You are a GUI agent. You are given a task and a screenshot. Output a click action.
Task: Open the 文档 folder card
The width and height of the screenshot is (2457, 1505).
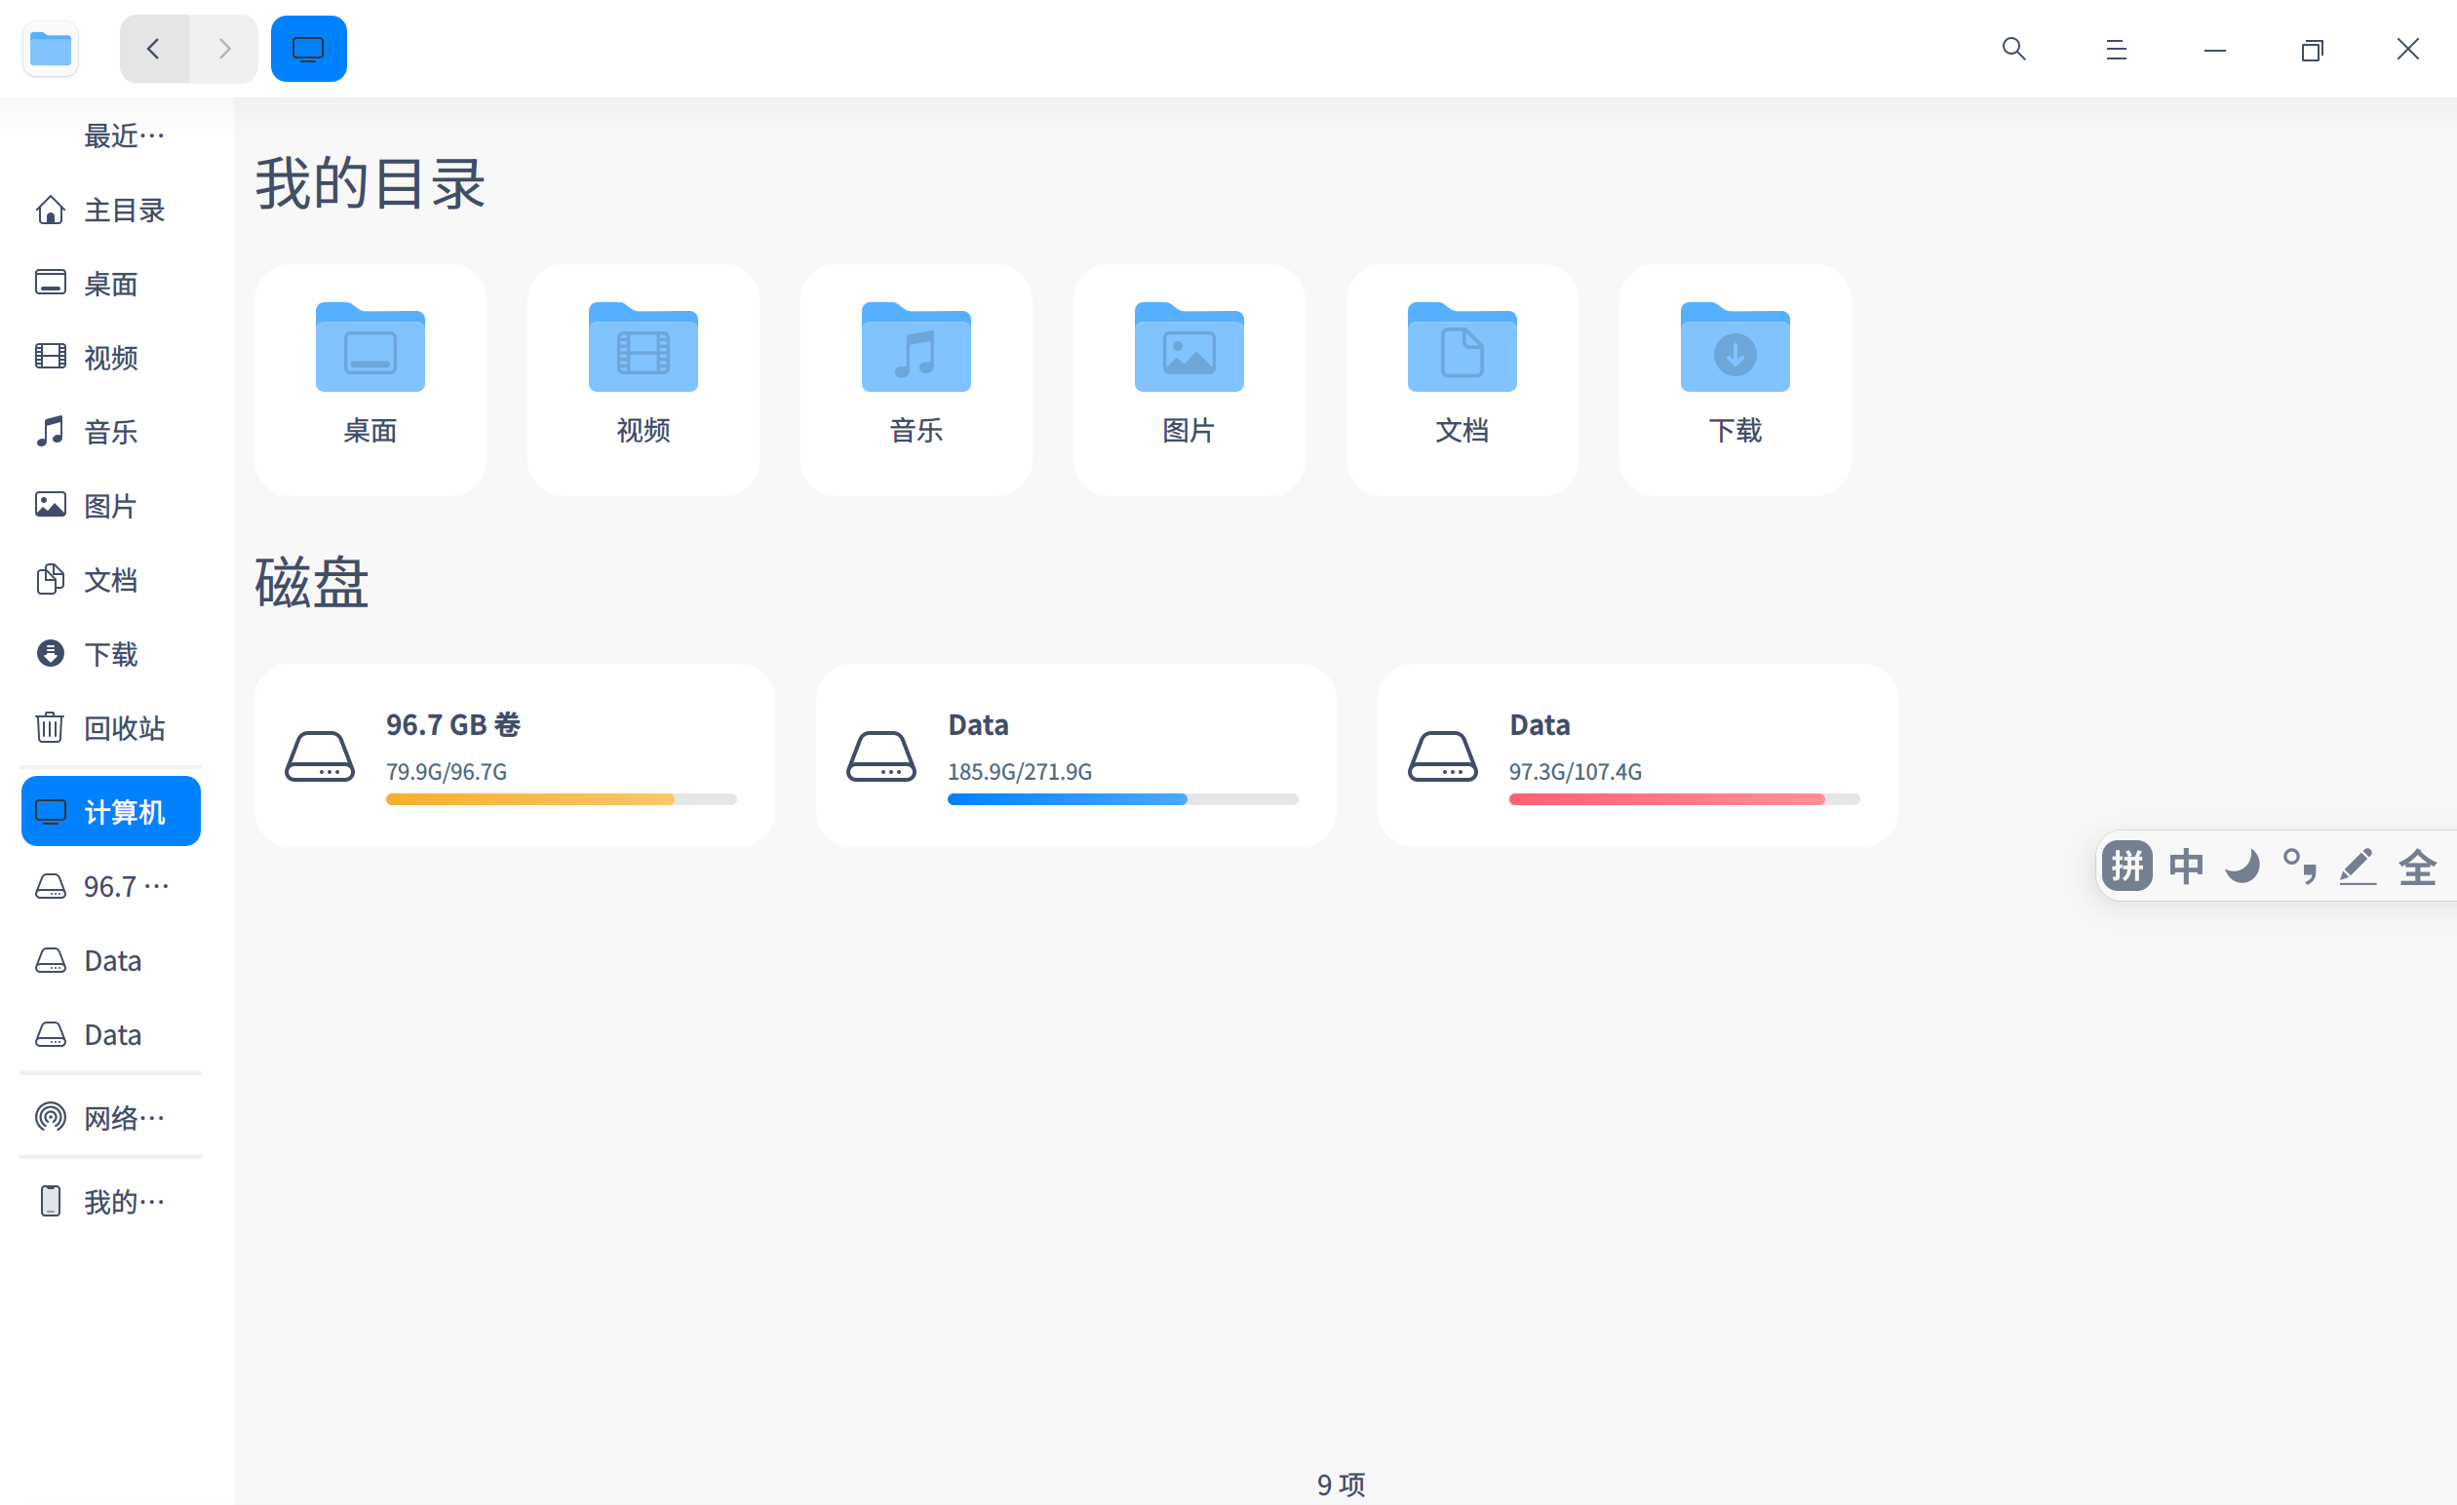tap(1461, 379)
